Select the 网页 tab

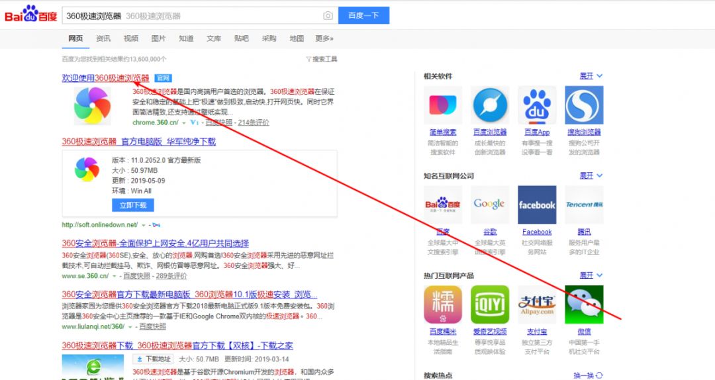click(x=75, y=38)
